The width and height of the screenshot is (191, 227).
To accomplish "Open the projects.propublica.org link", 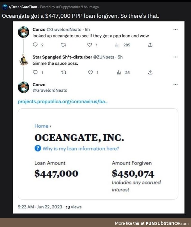I will point(63,102).
